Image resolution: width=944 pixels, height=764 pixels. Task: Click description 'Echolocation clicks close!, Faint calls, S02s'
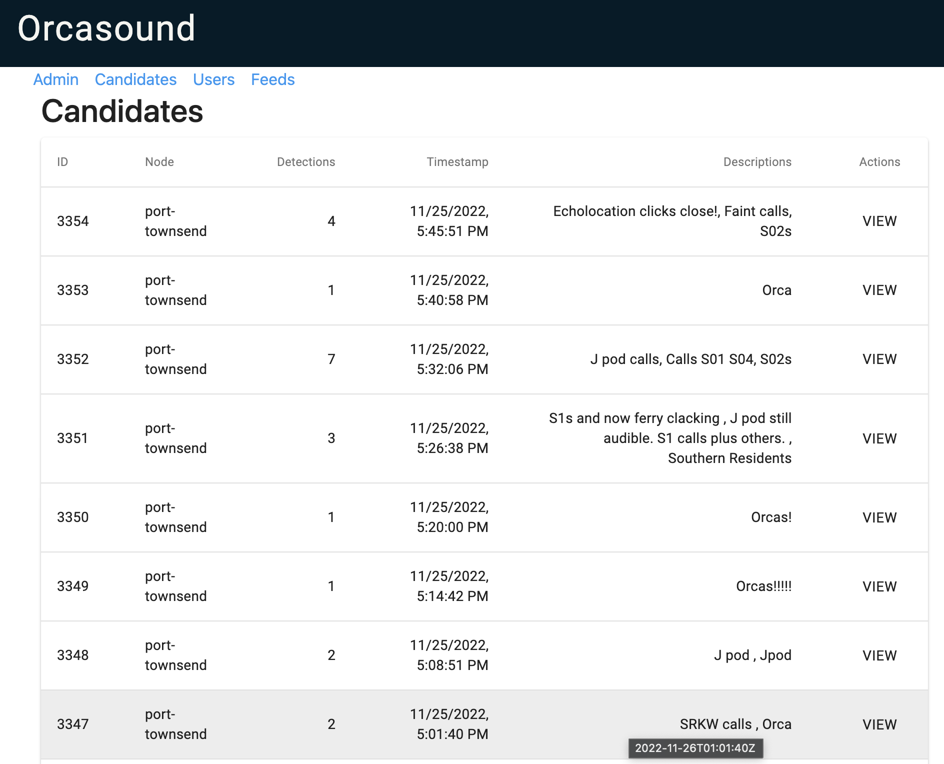coord(672,221)
